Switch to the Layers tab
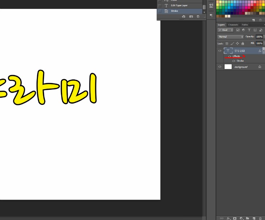 click(221, 25)
